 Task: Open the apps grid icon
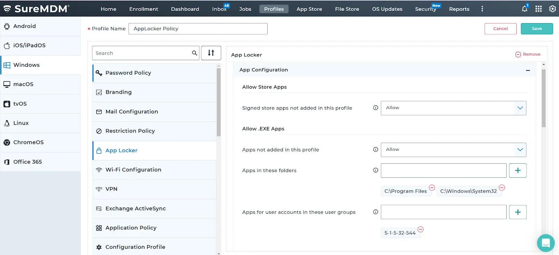[538, 9]
